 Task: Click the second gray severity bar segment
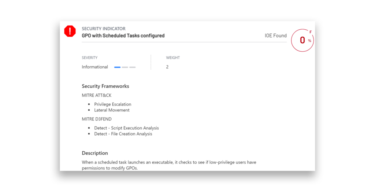point(125,67)
